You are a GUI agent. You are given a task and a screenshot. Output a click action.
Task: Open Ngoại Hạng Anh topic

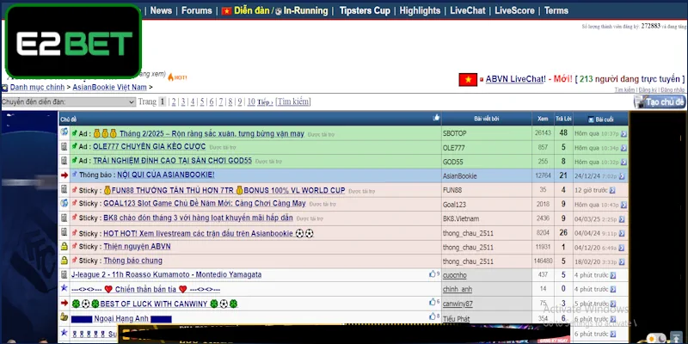121,318
